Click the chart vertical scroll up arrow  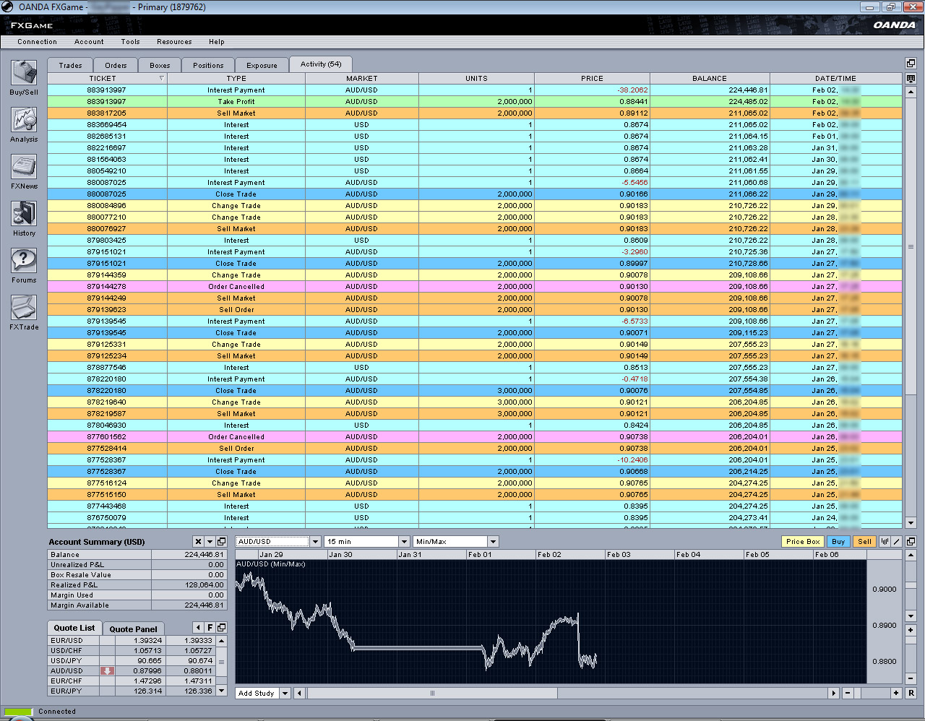point(911,555)
